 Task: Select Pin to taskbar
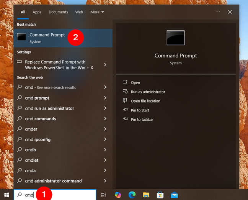coord(142,120)
